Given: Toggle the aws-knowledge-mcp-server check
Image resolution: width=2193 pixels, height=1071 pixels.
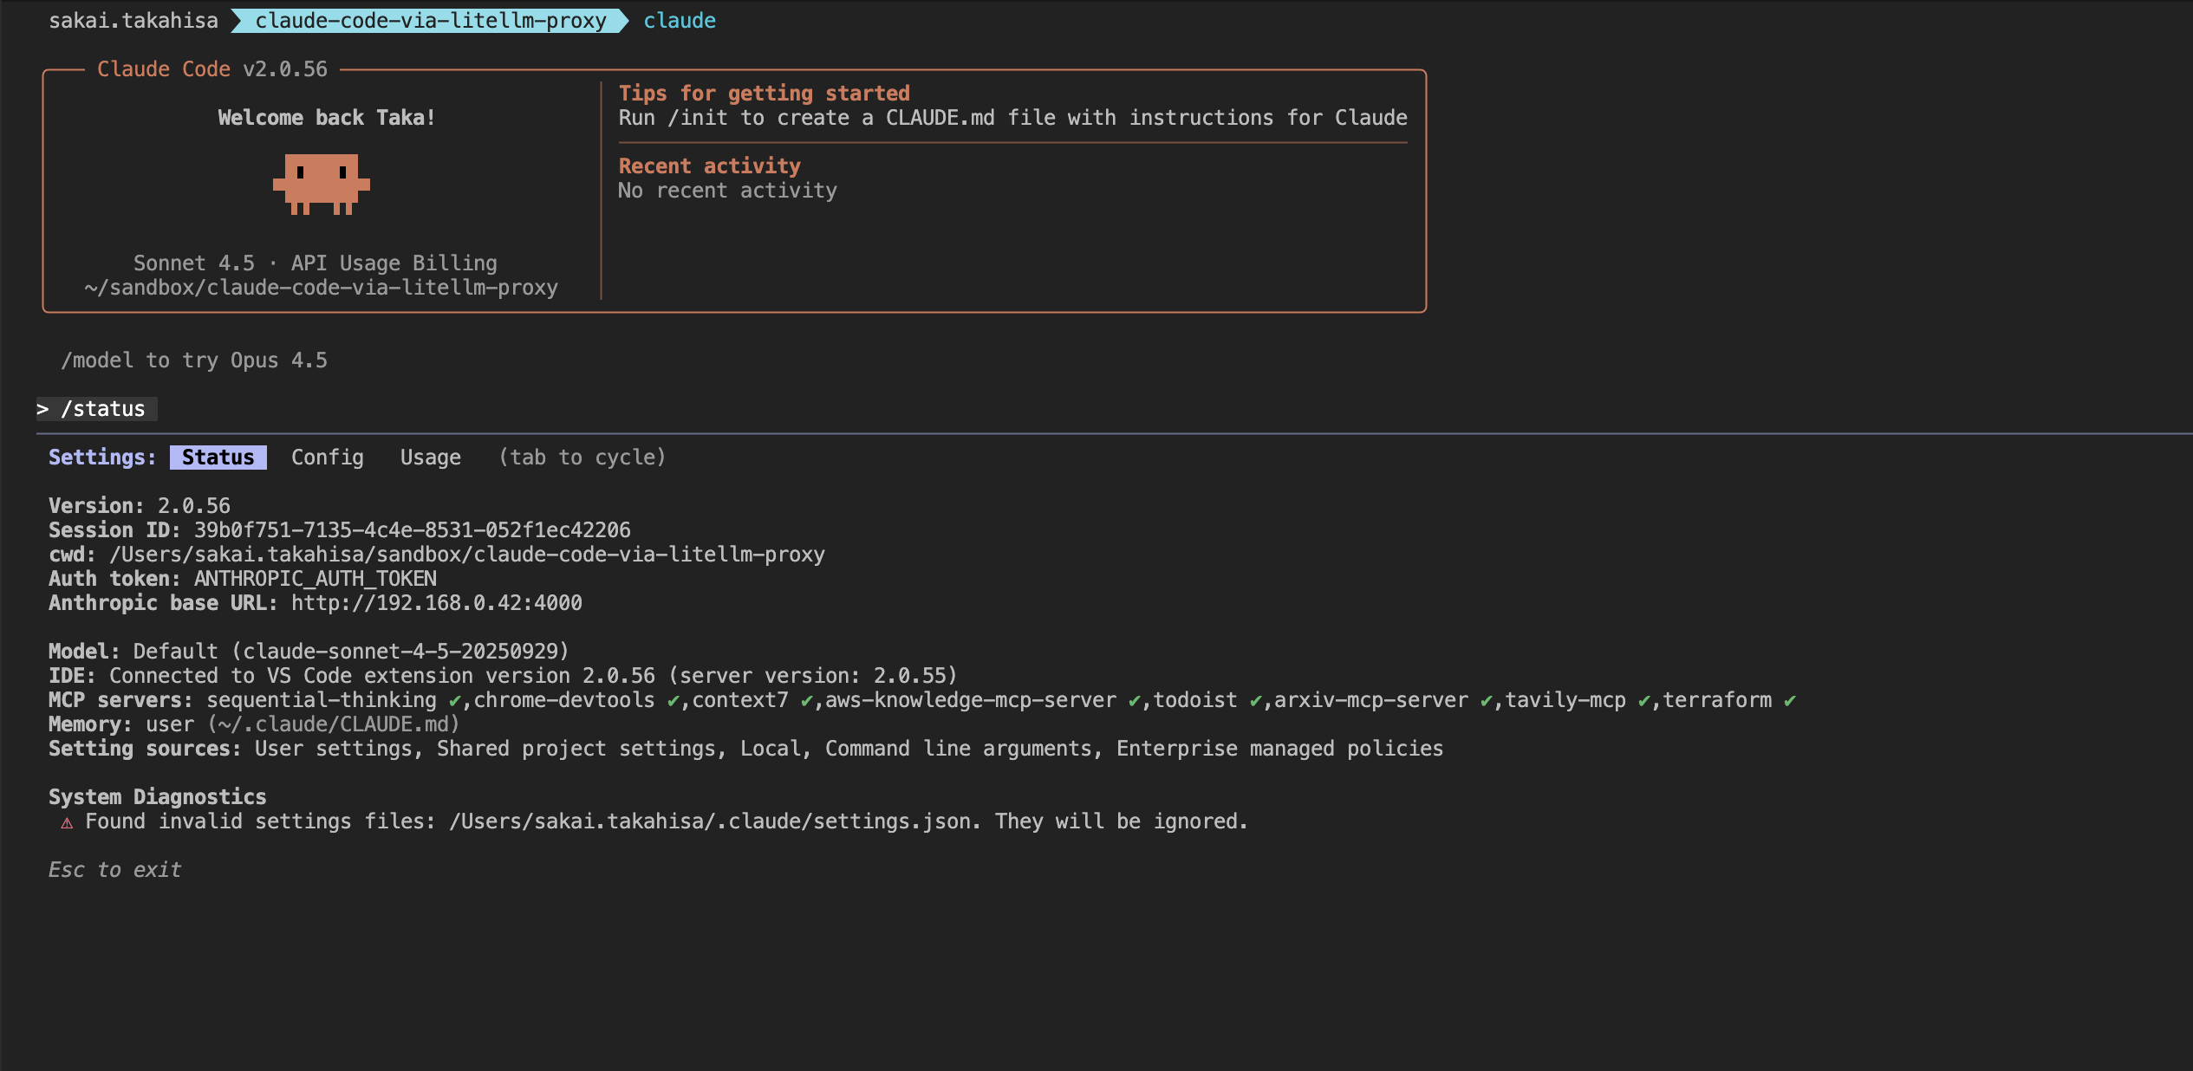Looking at the screenshot, I should (1134, 700).
